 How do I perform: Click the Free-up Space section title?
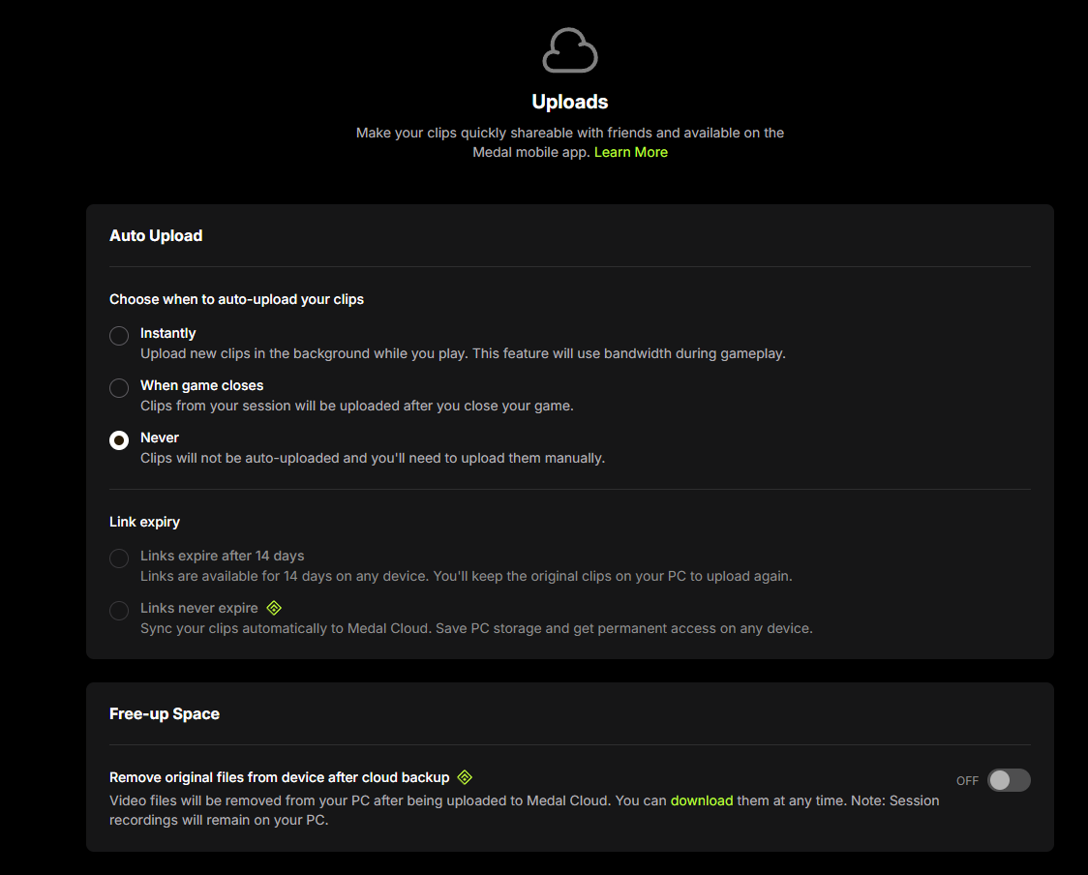(x=165, y=713)
